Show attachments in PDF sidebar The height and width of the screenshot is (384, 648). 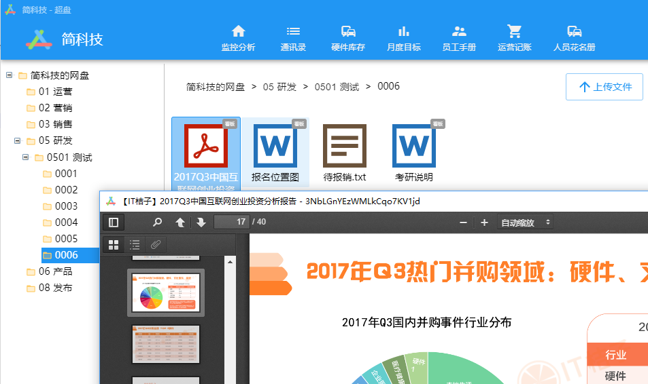coord(156,245)
